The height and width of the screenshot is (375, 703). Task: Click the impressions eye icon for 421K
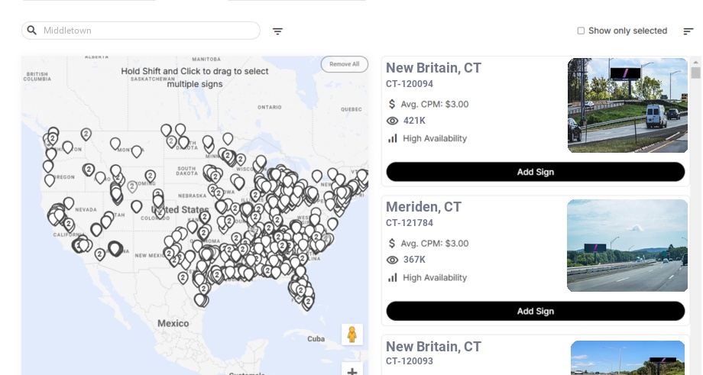pos(393,121)
